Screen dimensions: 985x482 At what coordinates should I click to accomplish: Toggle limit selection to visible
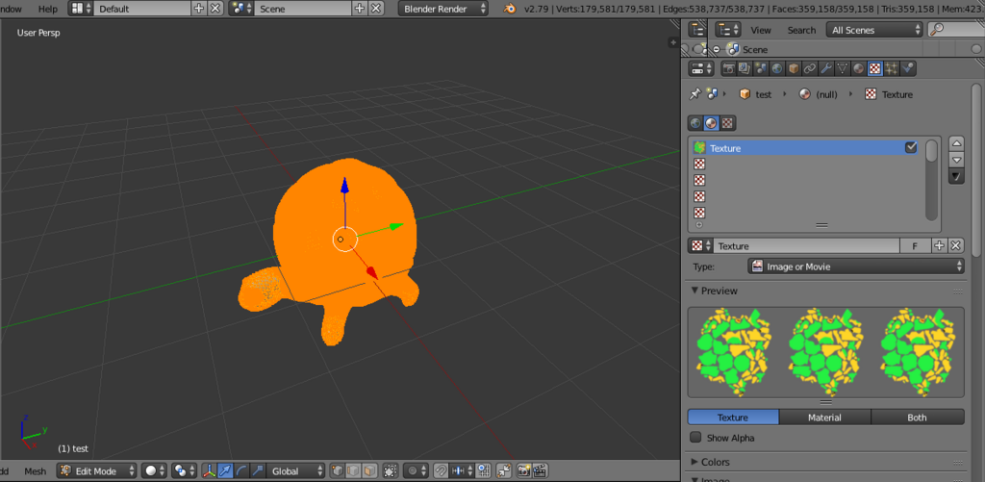click(x=391, y=470)
